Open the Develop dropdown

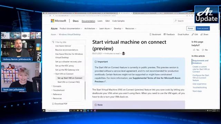point(118,29)
